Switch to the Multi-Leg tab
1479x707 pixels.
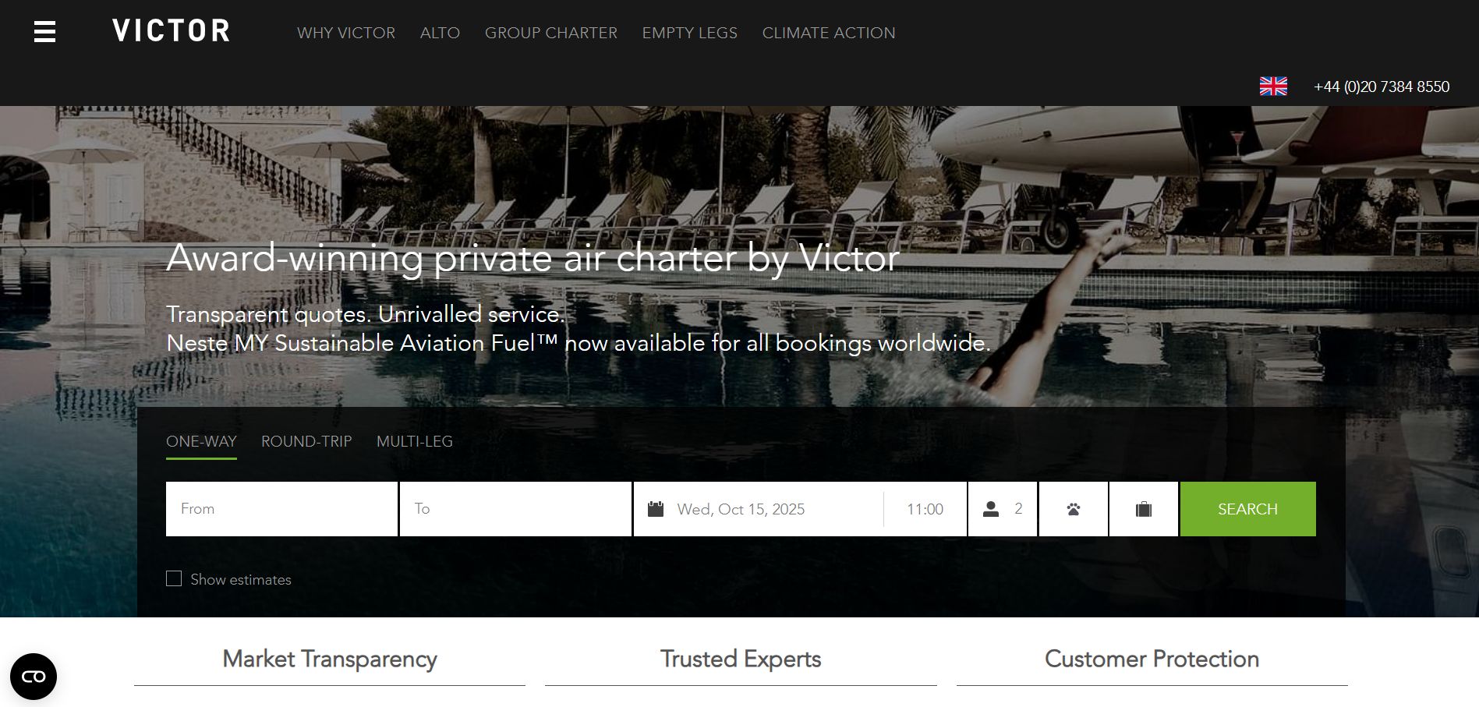click(415, 441)
